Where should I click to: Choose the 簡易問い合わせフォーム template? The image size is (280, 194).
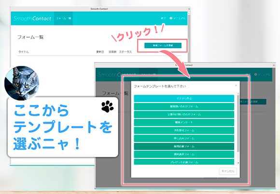tap(184, 106)
